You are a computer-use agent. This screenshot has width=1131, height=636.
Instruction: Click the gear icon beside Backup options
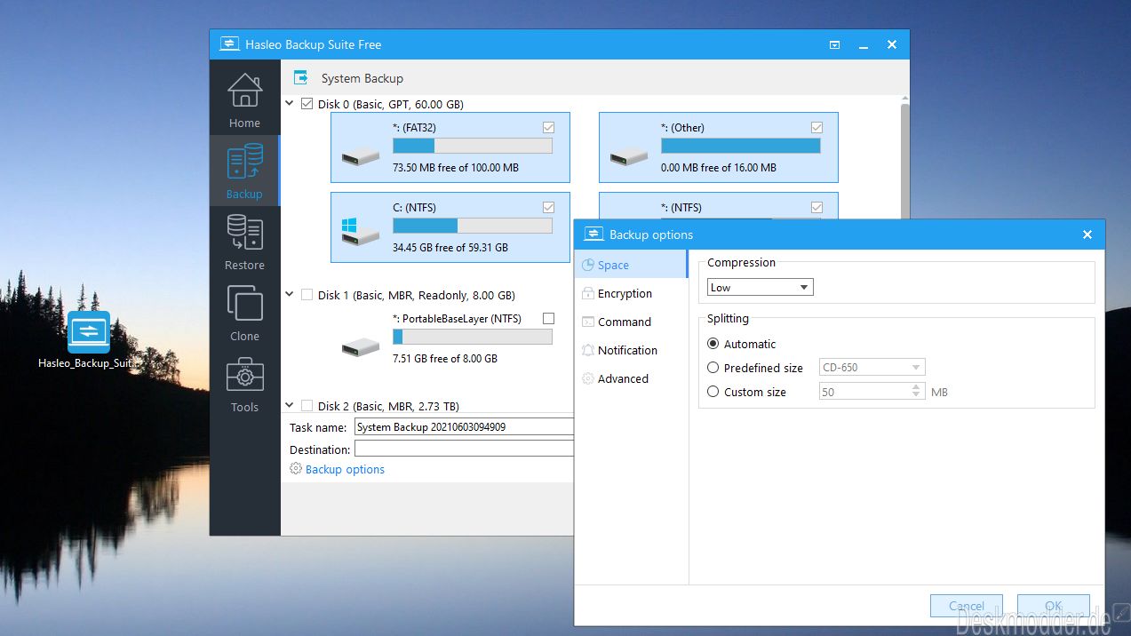point(296,469)
